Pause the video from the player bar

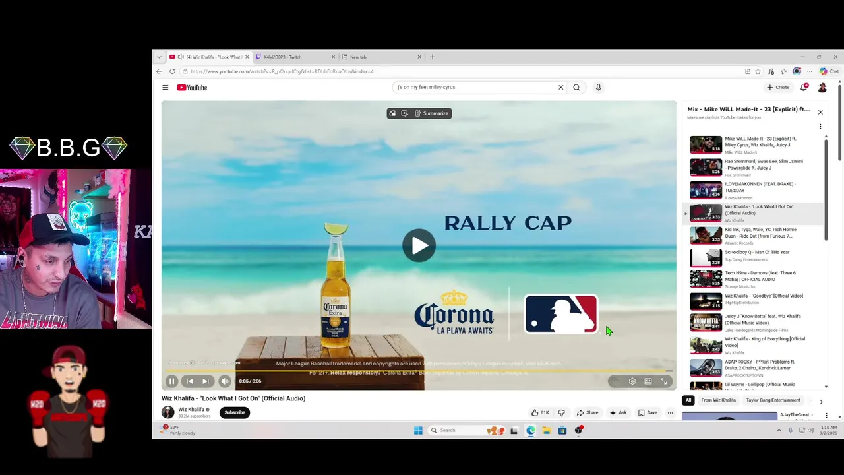click(171, 381)
